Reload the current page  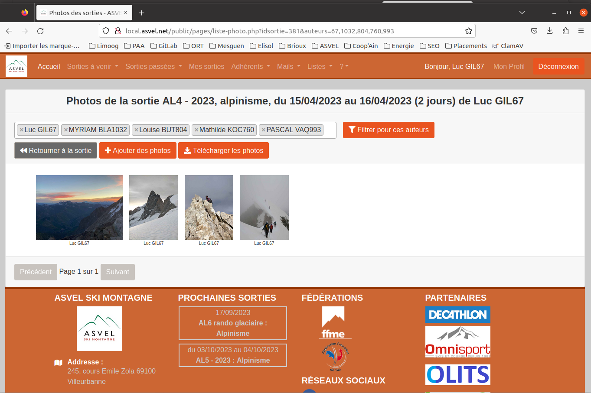[40, 31]
